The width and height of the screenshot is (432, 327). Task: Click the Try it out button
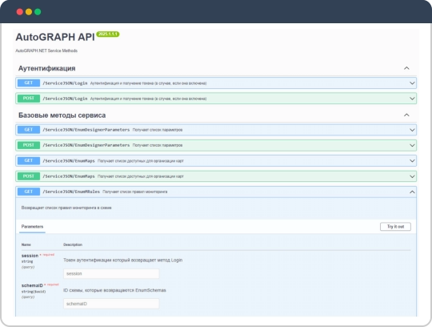click(395, 227)
